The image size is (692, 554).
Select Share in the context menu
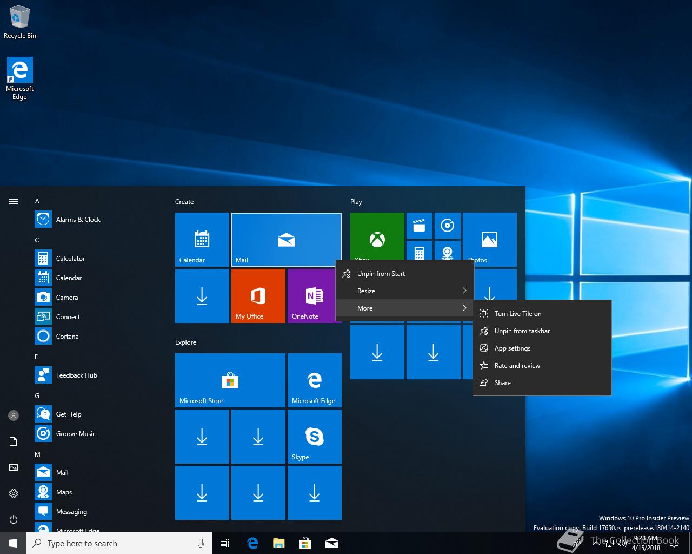coord(542,383)
